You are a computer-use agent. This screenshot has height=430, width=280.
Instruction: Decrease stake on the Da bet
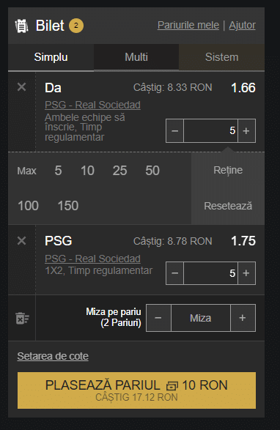point(175,131)
